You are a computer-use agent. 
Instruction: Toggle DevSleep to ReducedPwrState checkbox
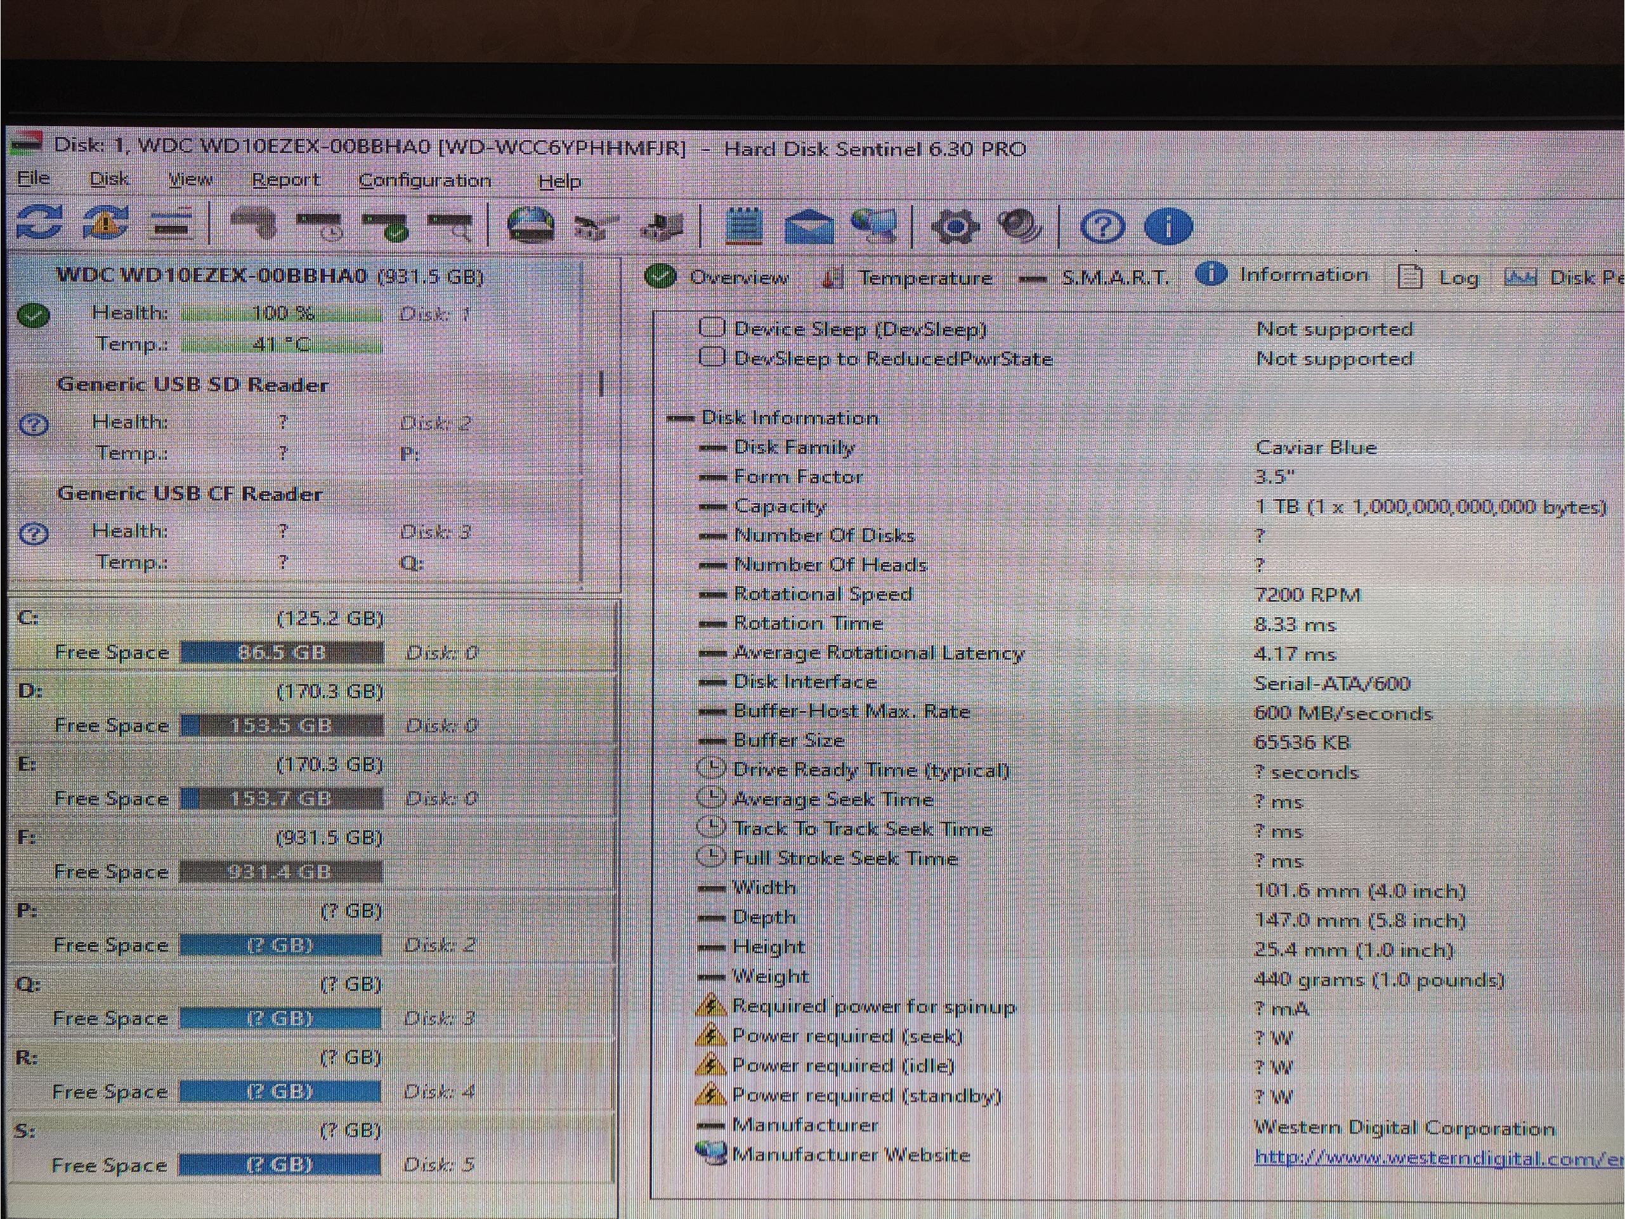(x=712, y=357)
